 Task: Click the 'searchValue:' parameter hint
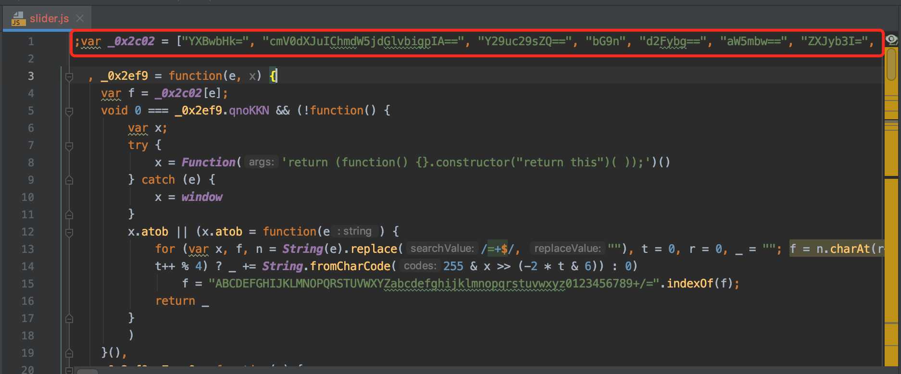click(x=442, y=249)
